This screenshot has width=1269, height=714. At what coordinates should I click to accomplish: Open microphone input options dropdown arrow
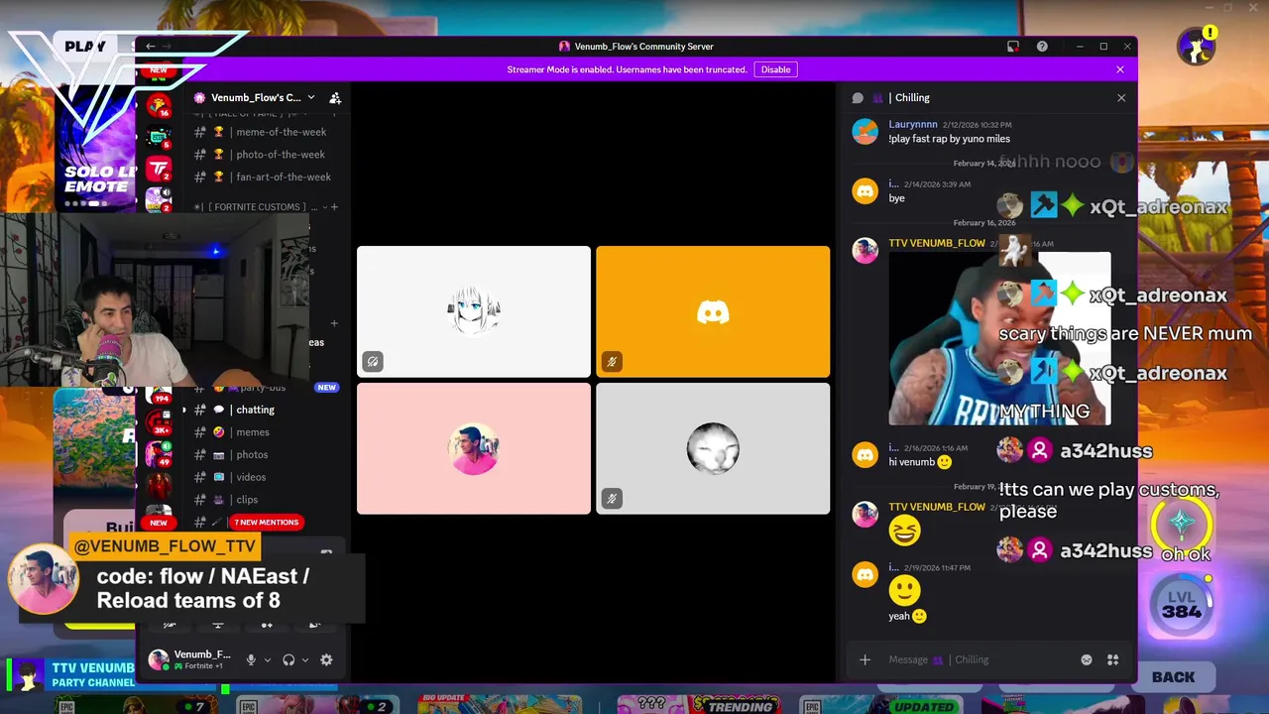click(x=268, y=660)
